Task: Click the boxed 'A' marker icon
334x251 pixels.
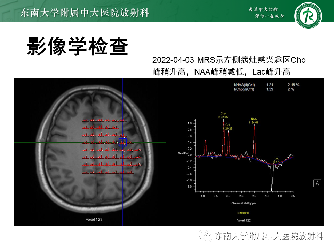Action: [x=317, y=183]
